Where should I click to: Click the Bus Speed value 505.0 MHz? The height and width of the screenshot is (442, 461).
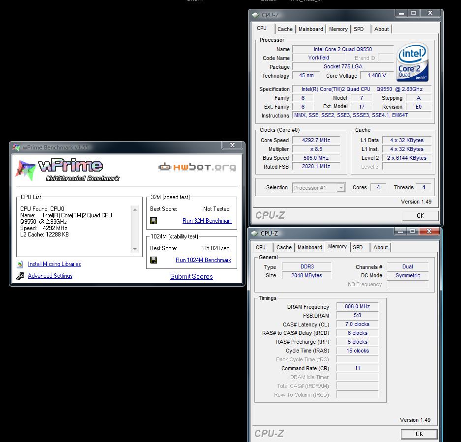[316, 158]
